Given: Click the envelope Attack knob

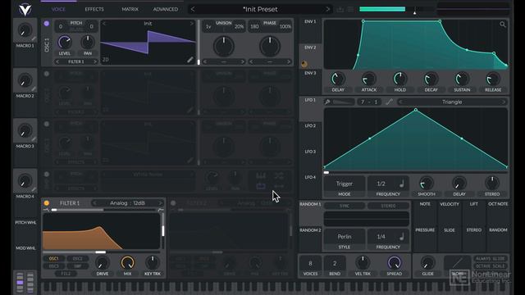Looking at the screenshot, I should pos(368,79).
